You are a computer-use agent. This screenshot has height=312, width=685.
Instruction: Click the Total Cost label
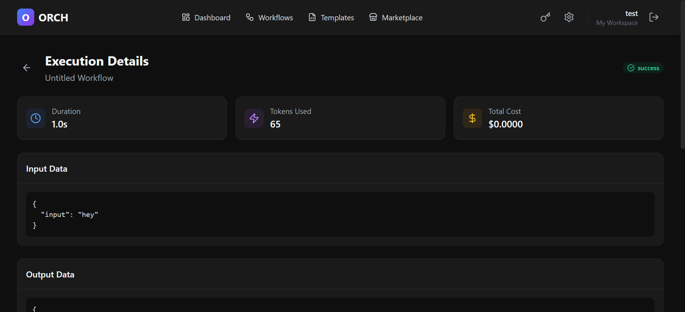coord(504,111)
